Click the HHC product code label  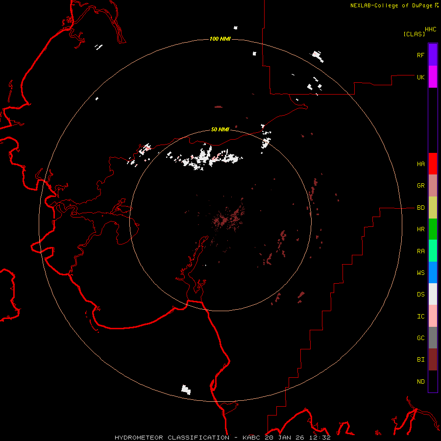[430, 29]
